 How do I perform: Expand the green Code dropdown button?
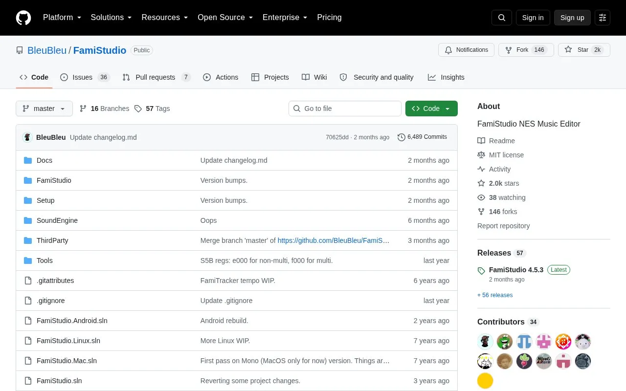pos(431,109)
